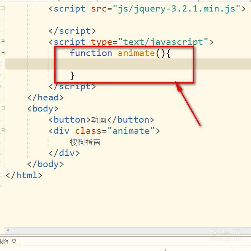
Task: Collapse the function animate() fold marker
Action: coord(3,53)
